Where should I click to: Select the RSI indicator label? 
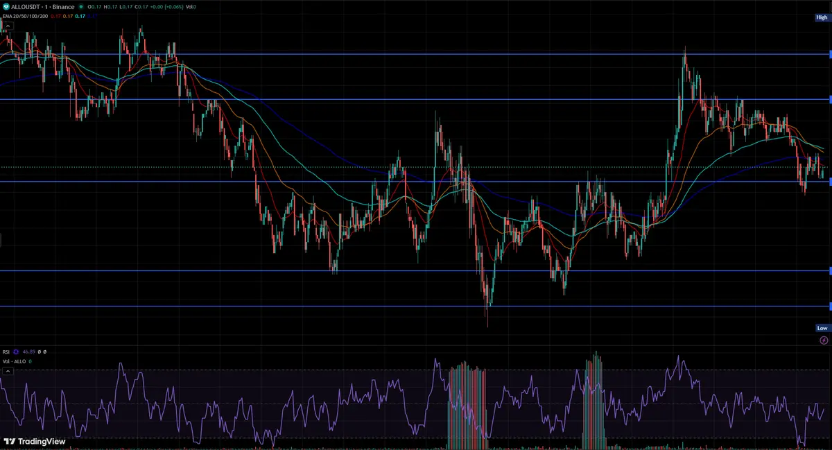click(6, 352)
